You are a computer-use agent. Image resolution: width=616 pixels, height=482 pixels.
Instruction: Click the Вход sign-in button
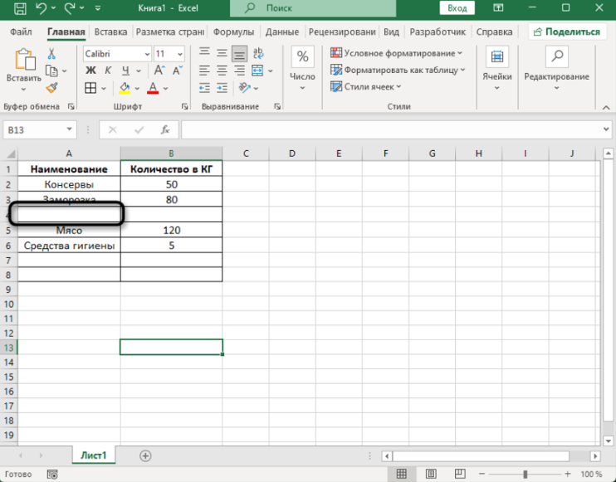[x=457, y=8]
